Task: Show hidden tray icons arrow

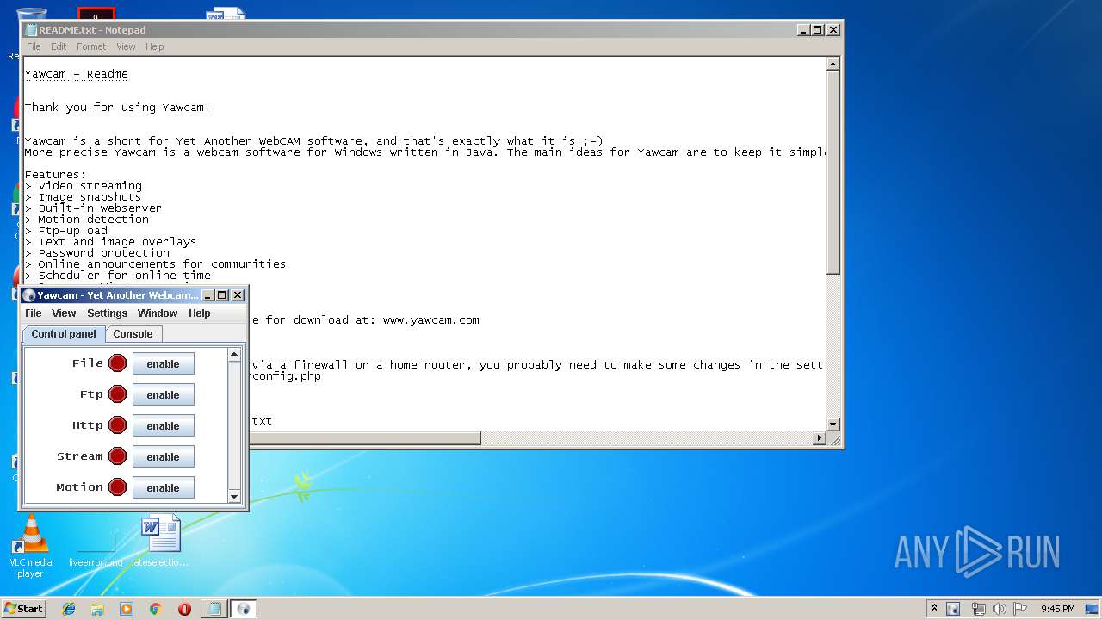Action: (x=934, y=609)
